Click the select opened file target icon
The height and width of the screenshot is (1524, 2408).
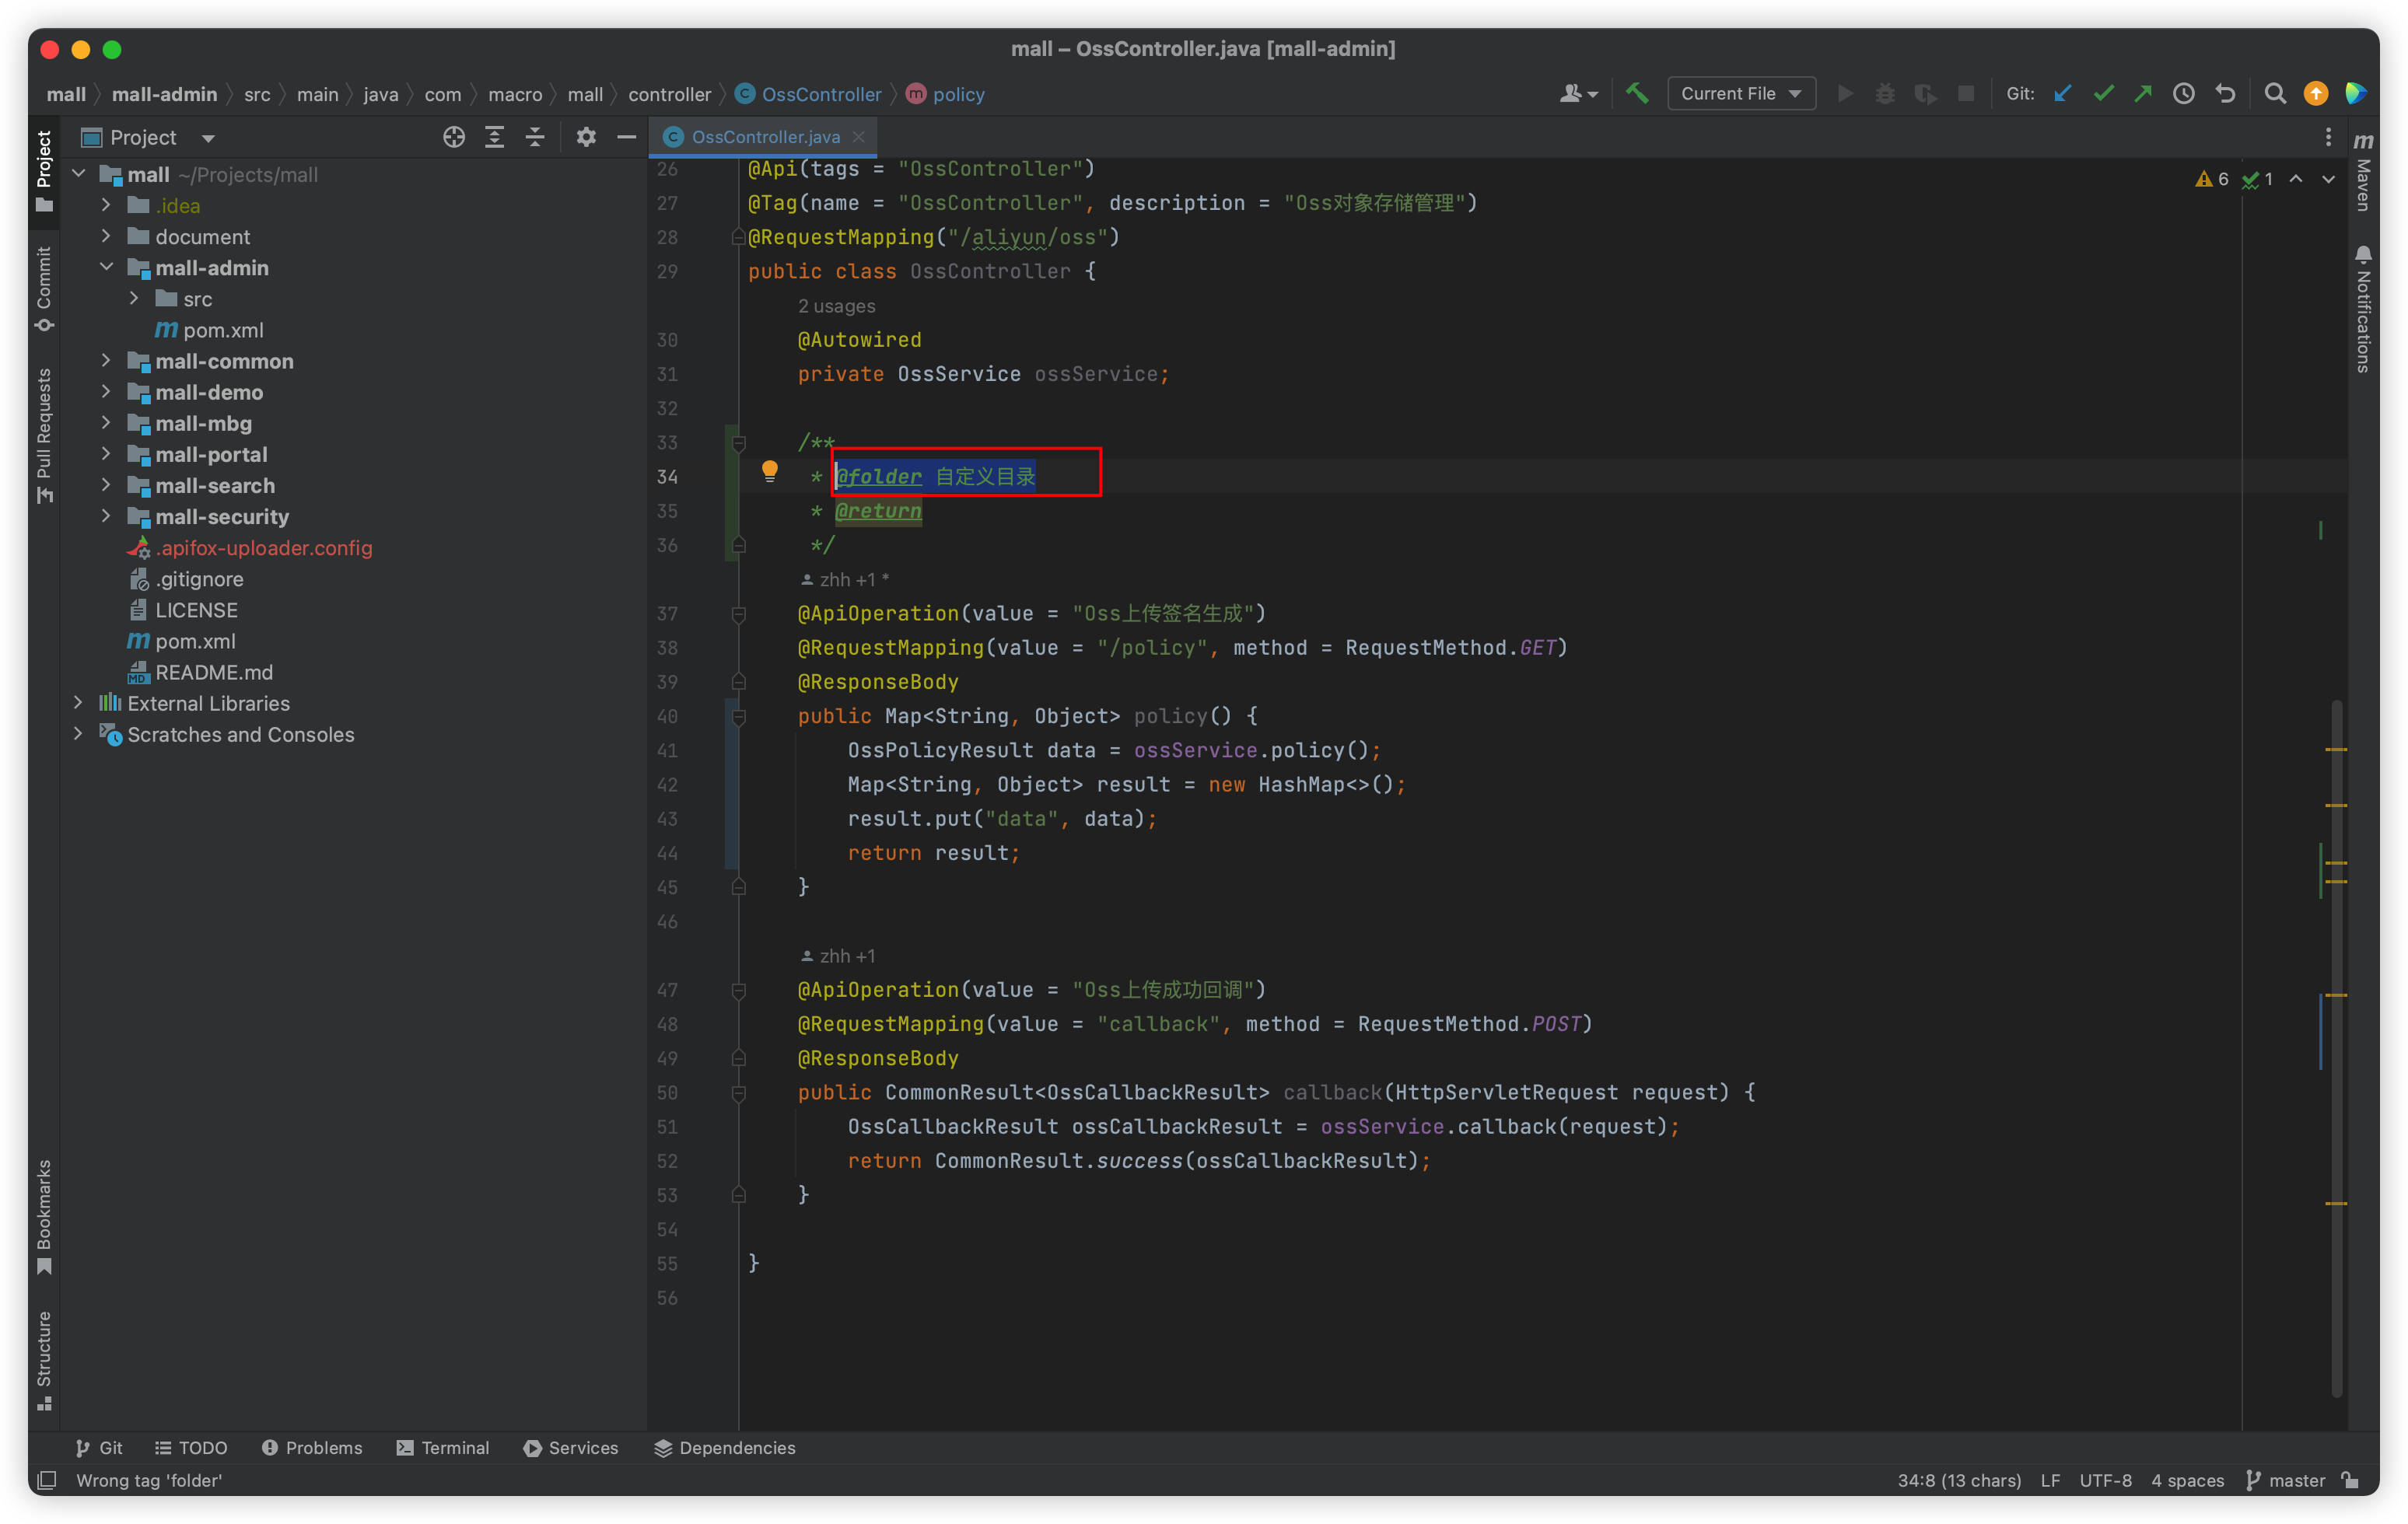(454, 137)
